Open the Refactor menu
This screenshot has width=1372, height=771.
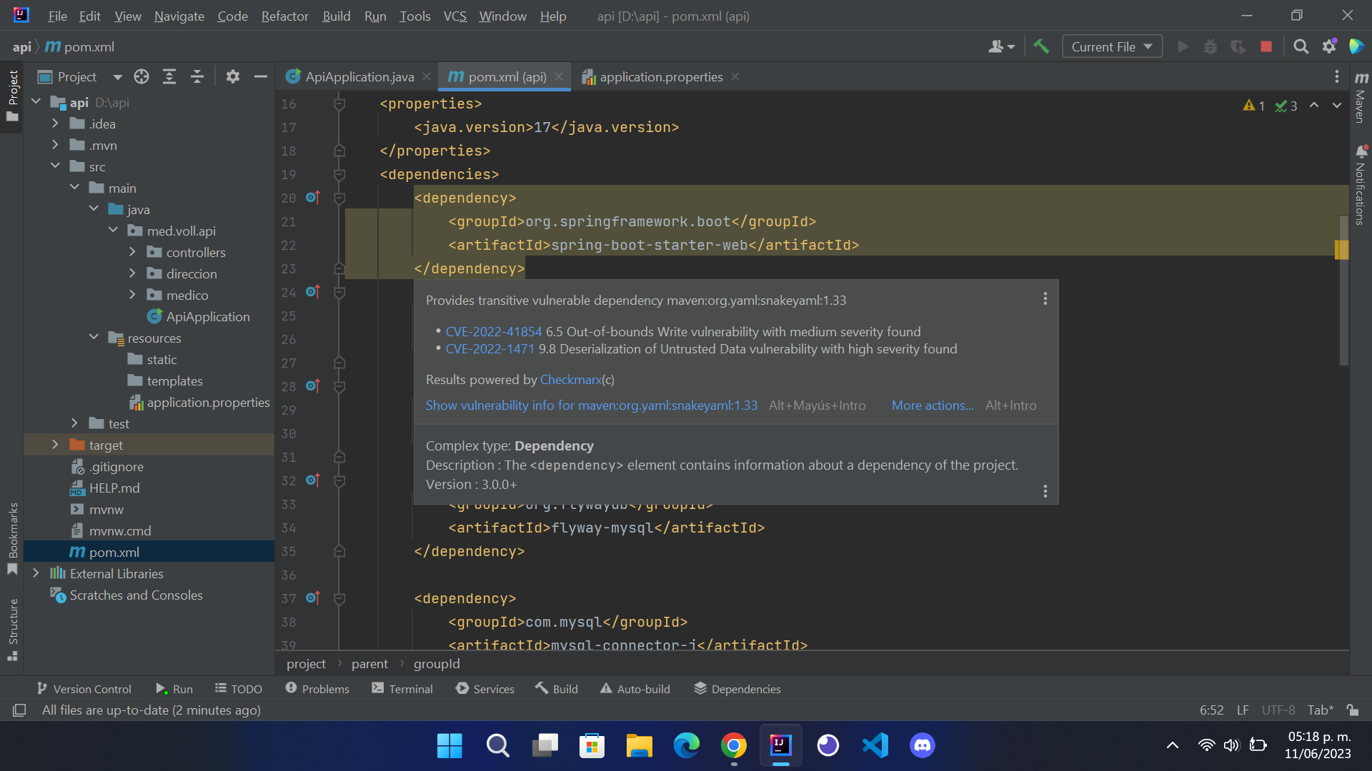tap(284, 16)
